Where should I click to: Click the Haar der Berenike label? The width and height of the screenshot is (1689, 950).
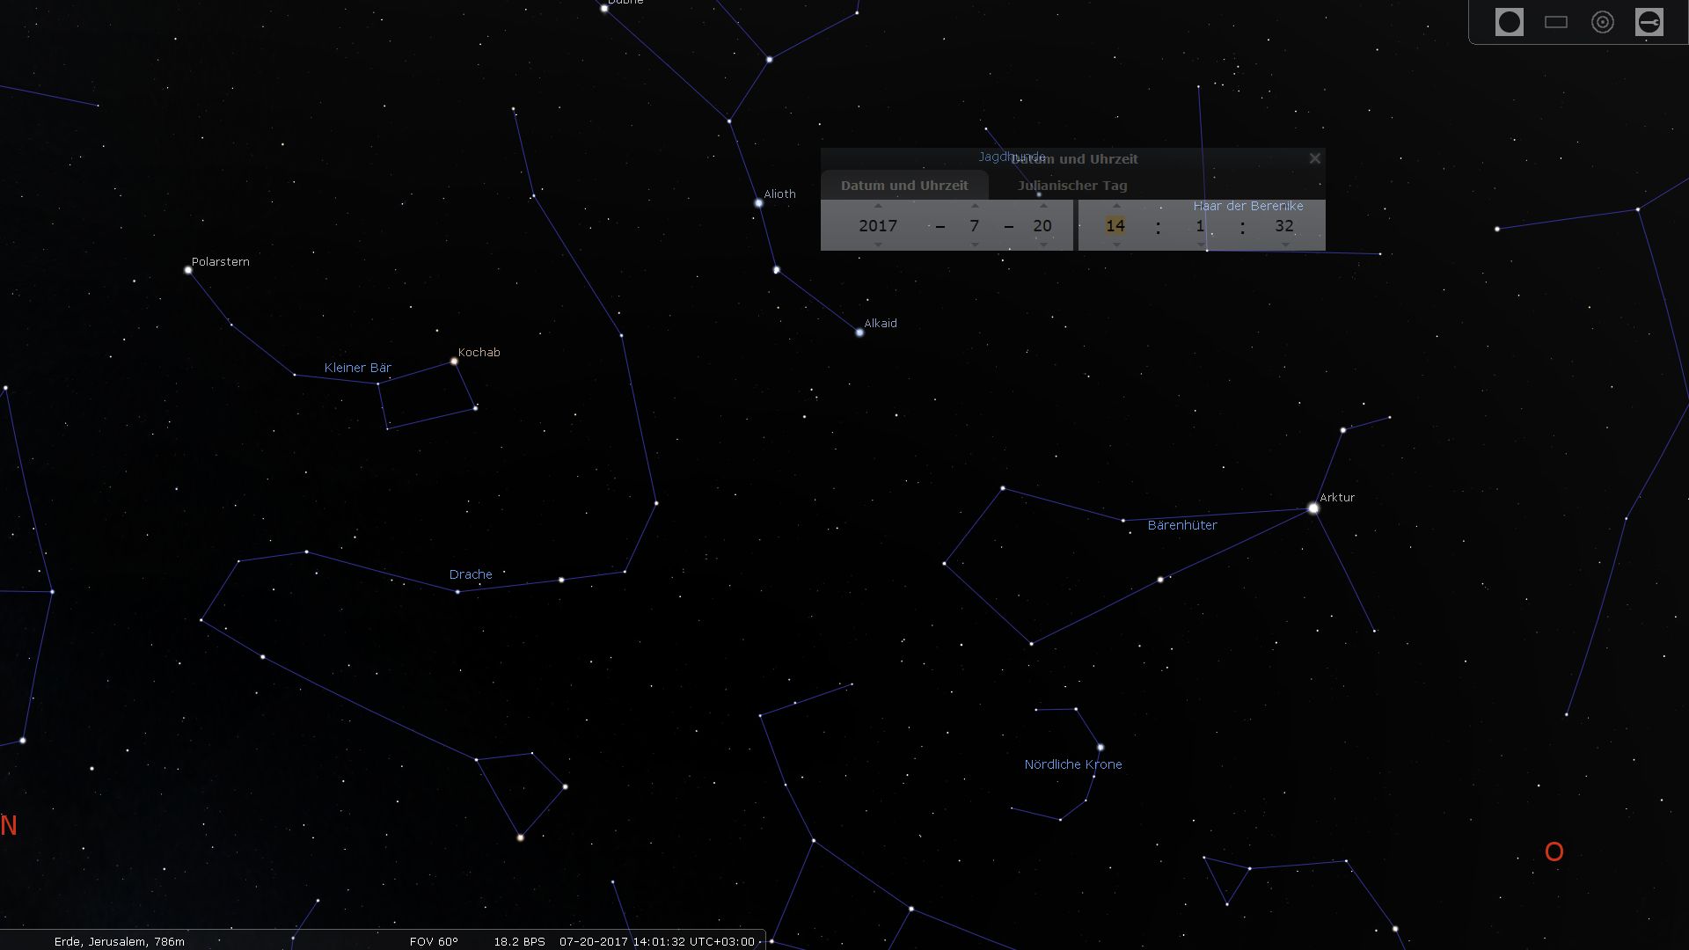(1248, 206)
